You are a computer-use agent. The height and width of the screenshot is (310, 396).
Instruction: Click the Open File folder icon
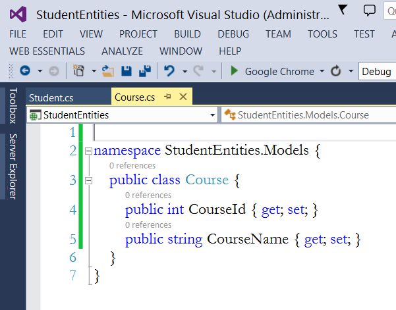pyautogui.click(x=109, y=71)
